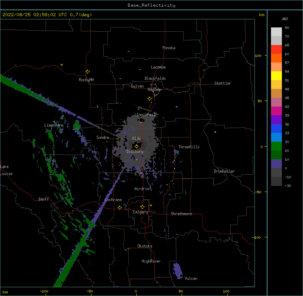The height and width of the screenshot is (296, 303).
Task: Click the dBZ legend heading
Action: 285,19
